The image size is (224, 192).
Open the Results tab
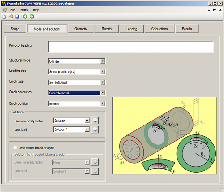pos(187,29)
